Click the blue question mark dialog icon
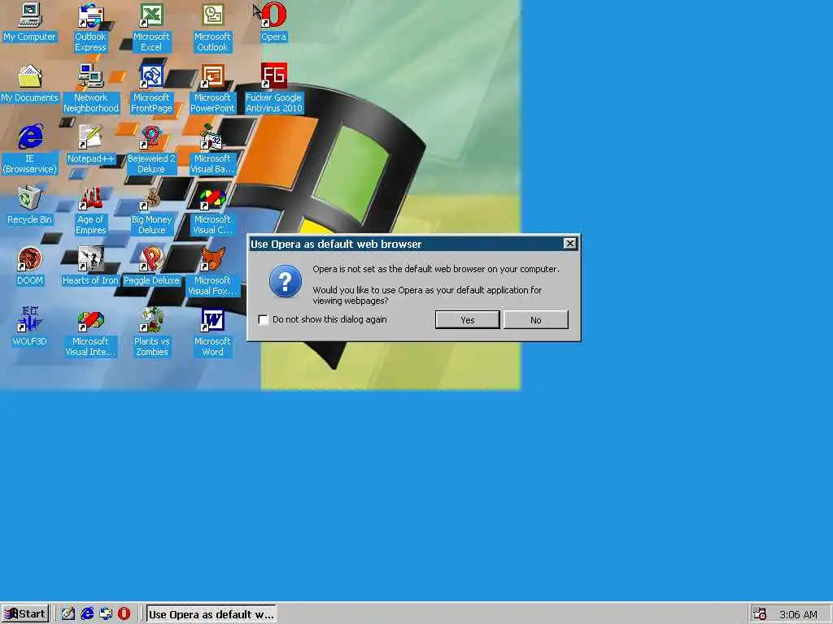 (286, 281)
